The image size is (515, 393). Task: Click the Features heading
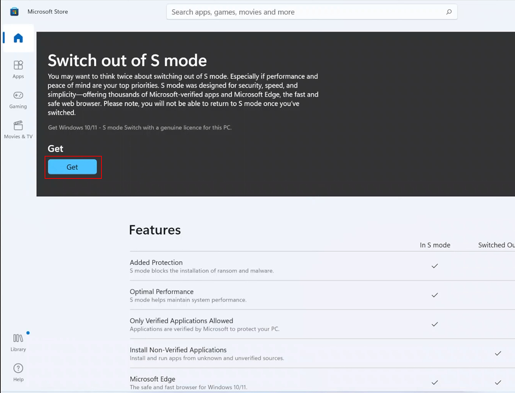tap(154, 230)
